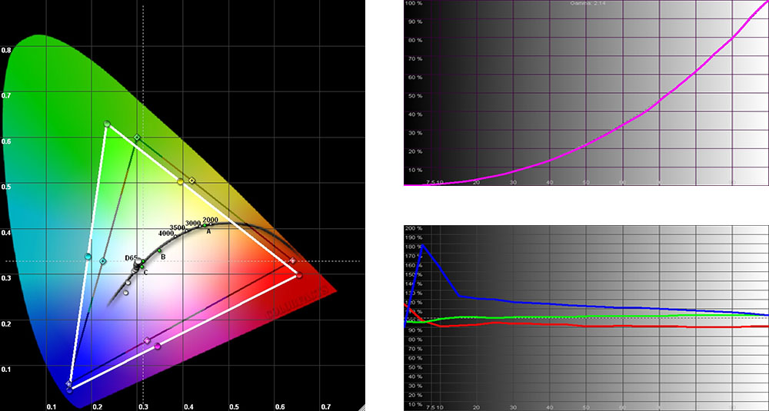
Task: Click the 4000 Kelvin label on locus
Action: click(x=165, y=233)
